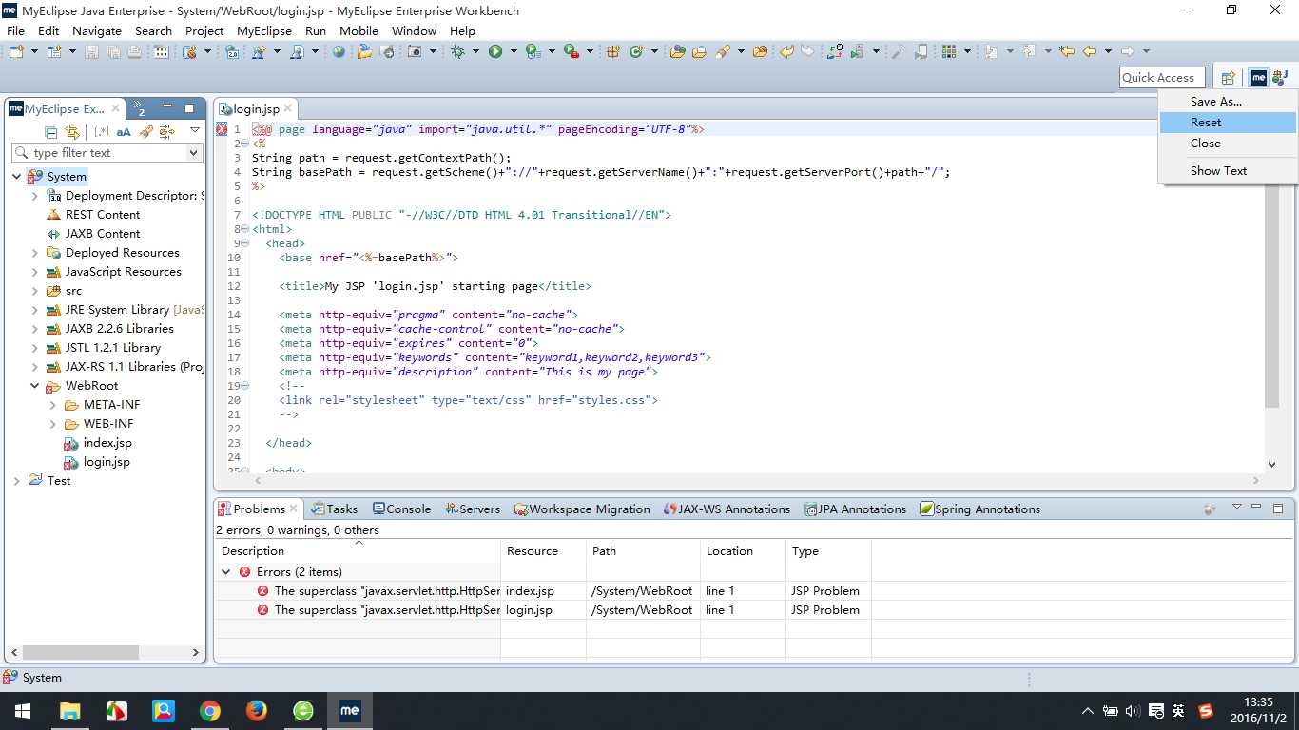The image size is (1299, 730).
Task: Click the error marker on editor line 1
Action: (222, 129)
